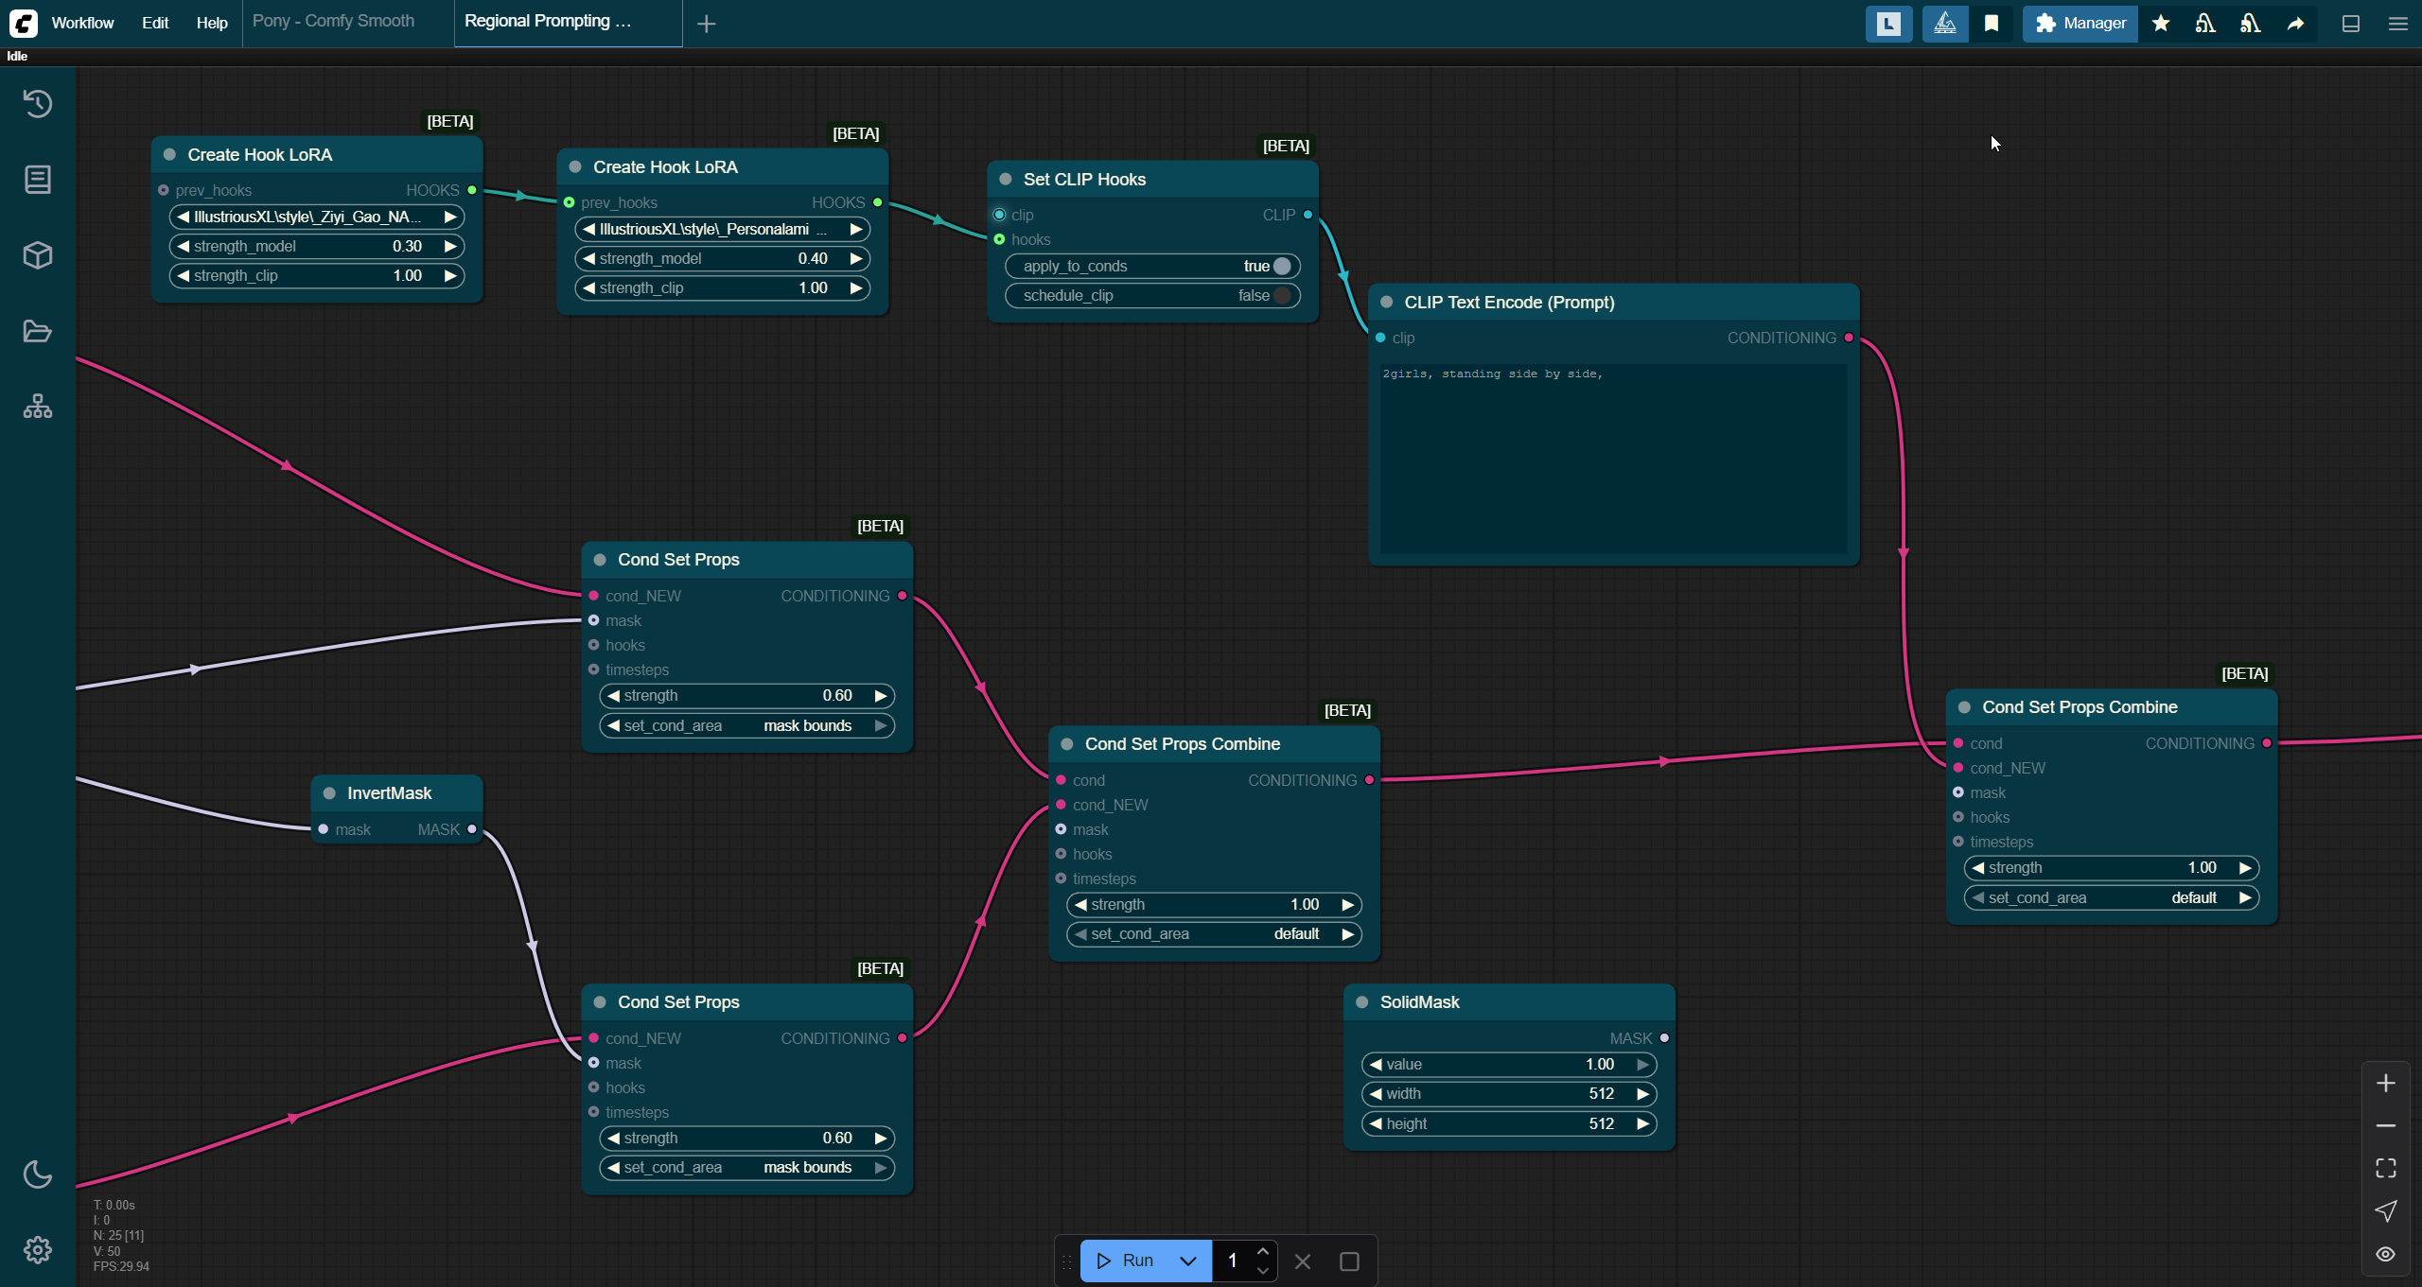Screen dimensions: 2422x1287
Task: Click the star favorites icon
Action: click(x=2161, y=24)
